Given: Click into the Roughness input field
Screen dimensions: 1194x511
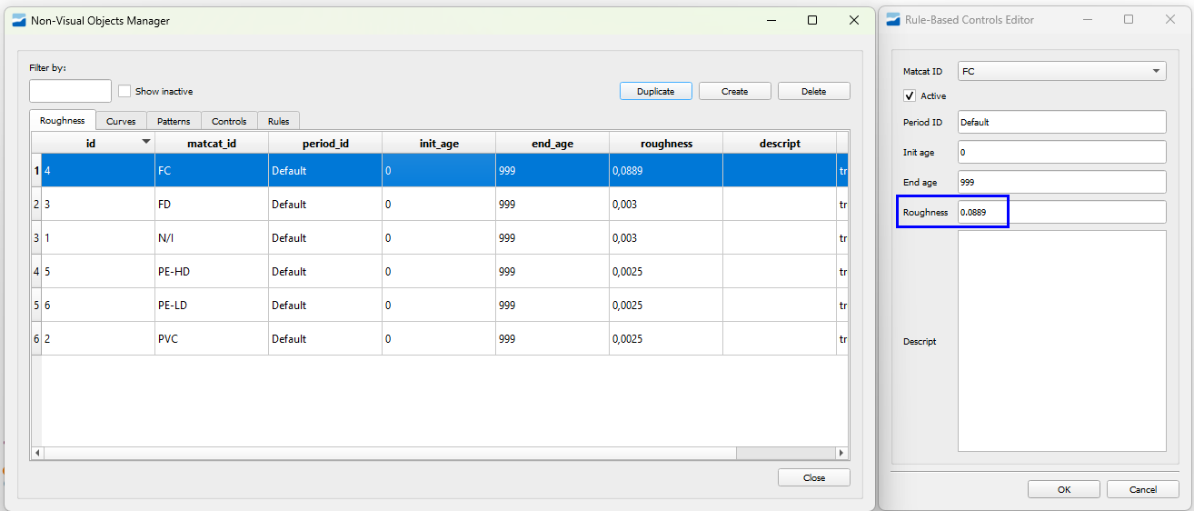Looking at the screenshot, I should click(x=1061, y=212).
